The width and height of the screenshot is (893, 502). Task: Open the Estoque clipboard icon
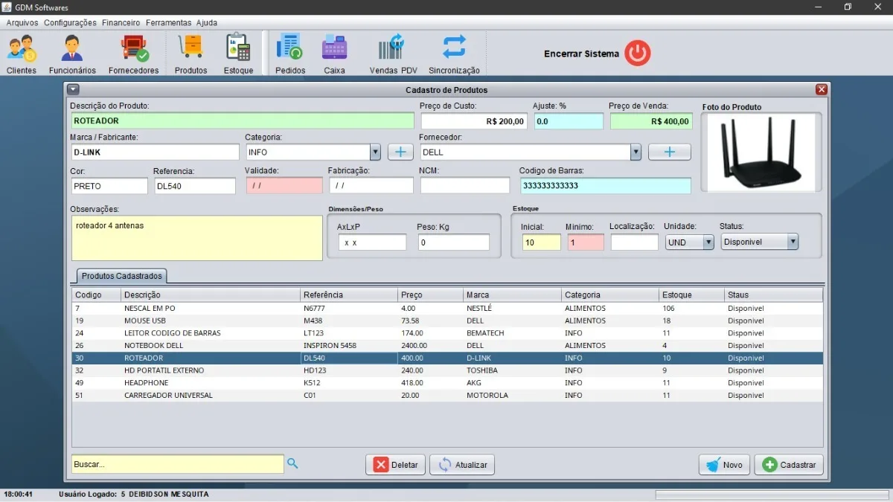click(x=238, y=48)
